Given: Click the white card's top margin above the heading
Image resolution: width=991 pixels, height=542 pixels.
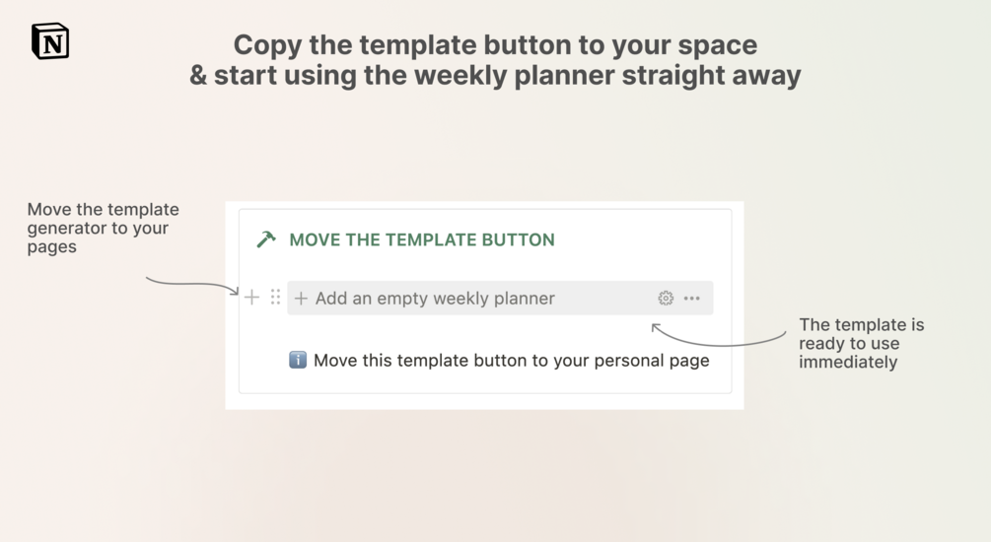Looking at the screenshot, I should pos(483,218).
